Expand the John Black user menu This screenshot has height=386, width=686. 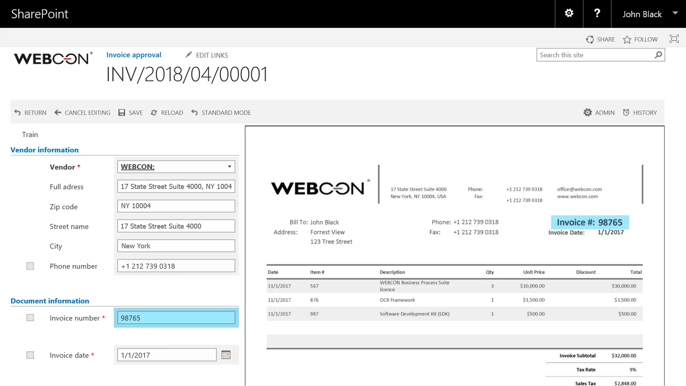pyautogui.click(x=649, y=14)
